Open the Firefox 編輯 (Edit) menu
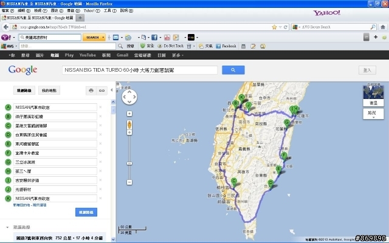 pyautogui.click(x=24, y=10)
